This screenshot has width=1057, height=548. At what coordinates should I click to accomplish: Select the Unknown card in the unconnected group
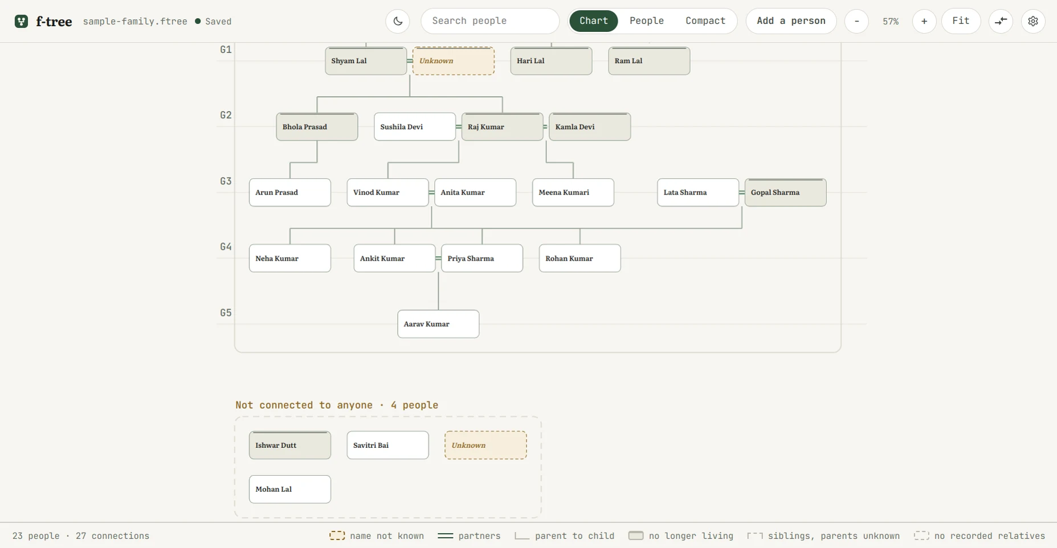pyautogui.click(x=485, y=445)
